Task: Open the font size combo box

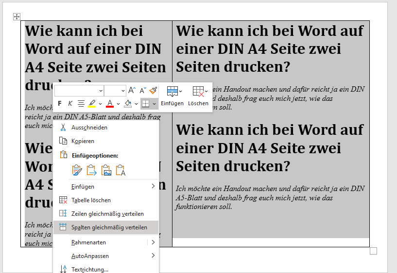Action: [115, 90]
